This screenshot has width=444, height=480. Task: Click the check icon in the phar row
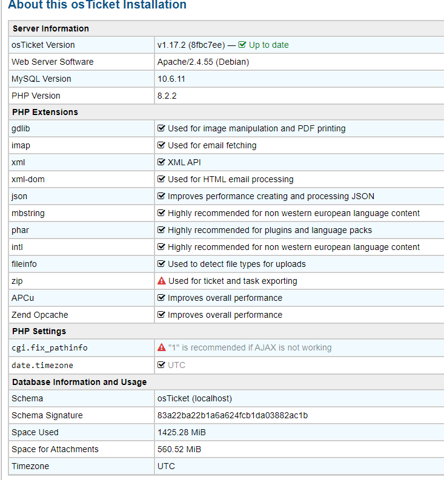point(161,230)
